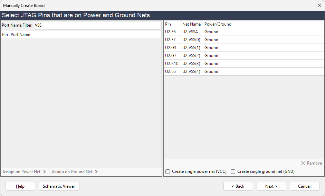Enable Create single power net (VCC)
Image resolution: width=325 pixels, height=196 pixels.
click(x=168, y=171)
